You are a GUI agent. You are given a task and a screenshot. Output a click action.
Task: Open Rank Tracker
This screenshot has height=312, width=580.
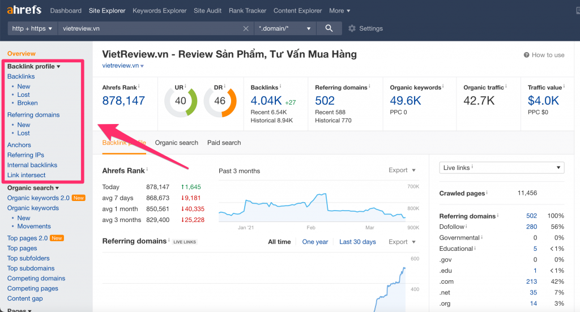pos(248,11)
